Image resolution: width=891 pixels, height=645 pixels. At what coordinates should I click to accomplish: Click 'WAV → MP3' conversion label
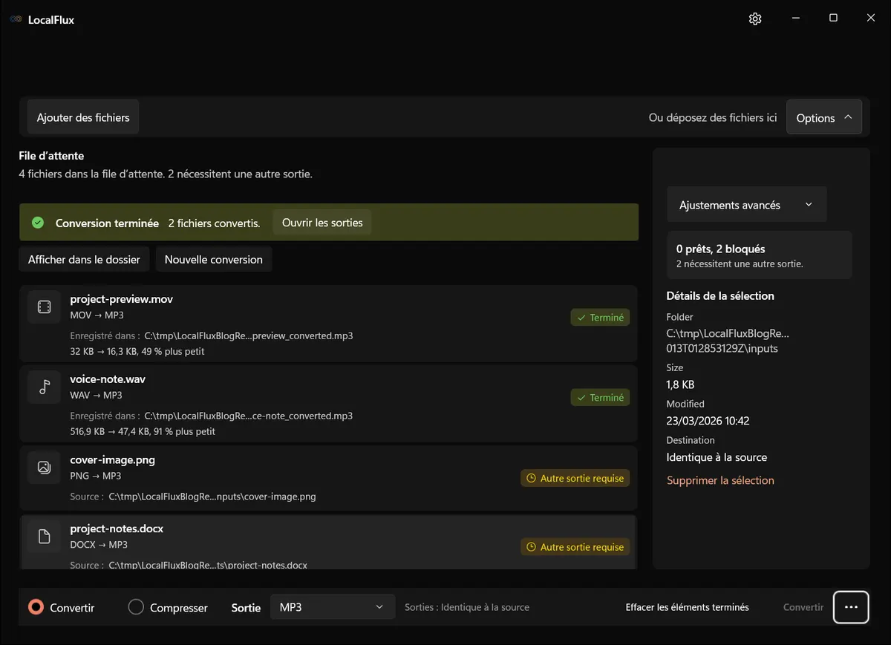[x=96, y=395]
